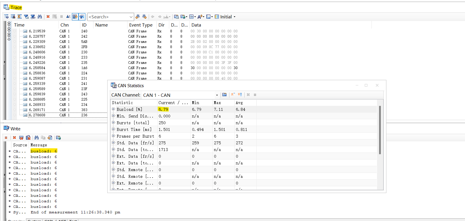This screenshot has height=221, width=465.
Task: Toggle the highlighted filter icon in Trace toolbar
Action: coord(82,17)
